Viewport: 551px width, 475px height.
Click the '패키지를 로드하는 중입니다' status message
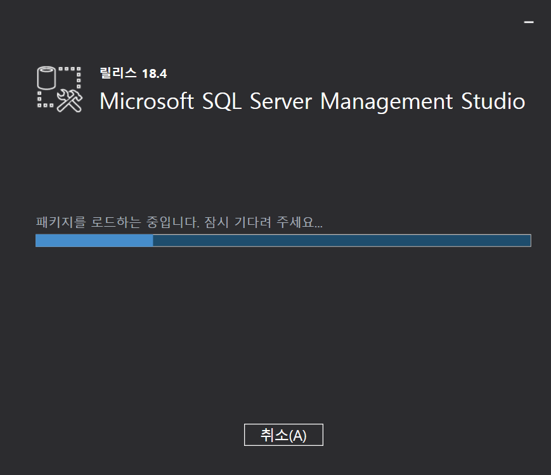pos(179,222)
